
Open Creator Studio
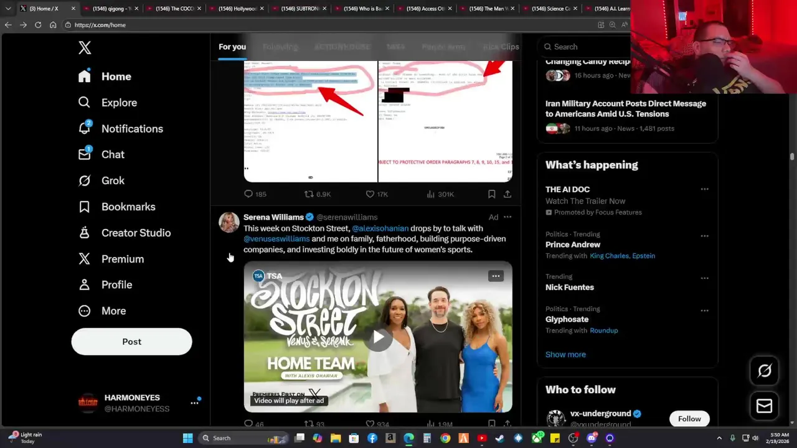[x=124, y=233]
